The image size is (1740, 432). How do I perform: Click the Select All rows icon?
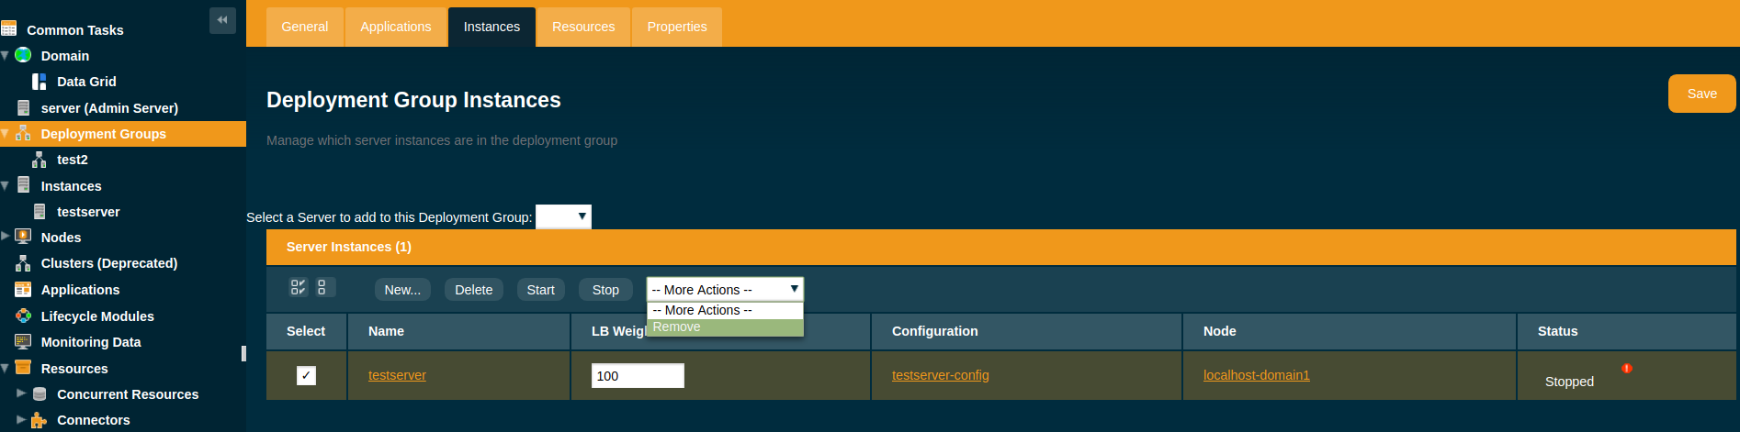(x=298, y=287)
